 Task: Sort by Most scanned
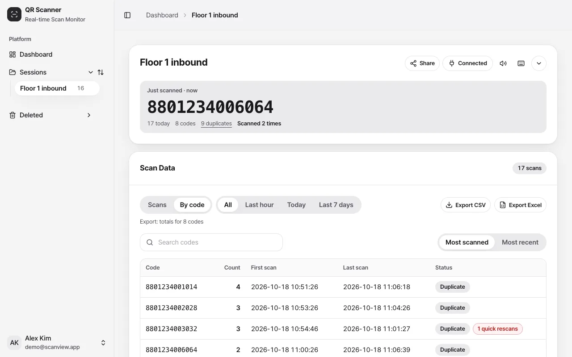pos(467,242)
